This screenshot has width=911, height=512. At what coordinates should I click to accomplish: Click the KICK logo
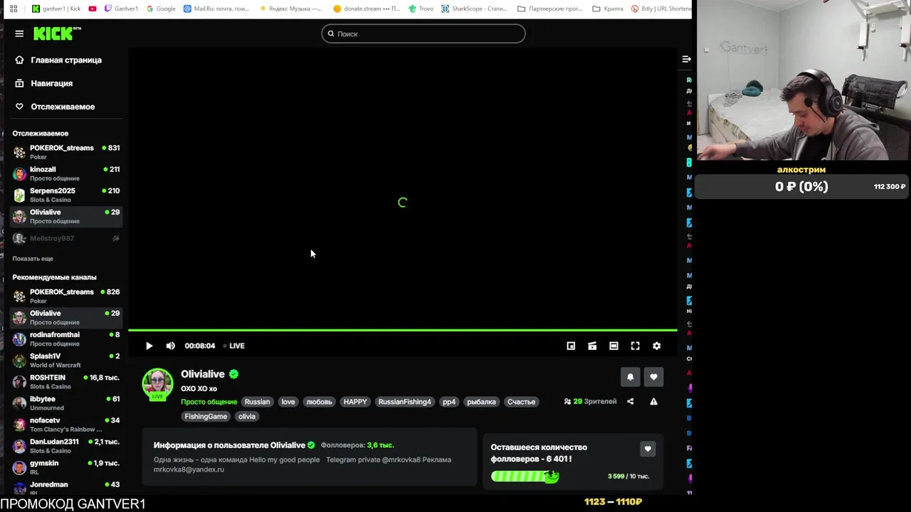click(x=58, y=33)
